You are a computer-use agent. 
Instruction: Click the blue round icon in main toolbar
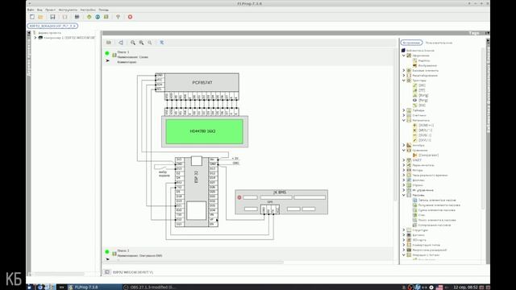(98, 17)
